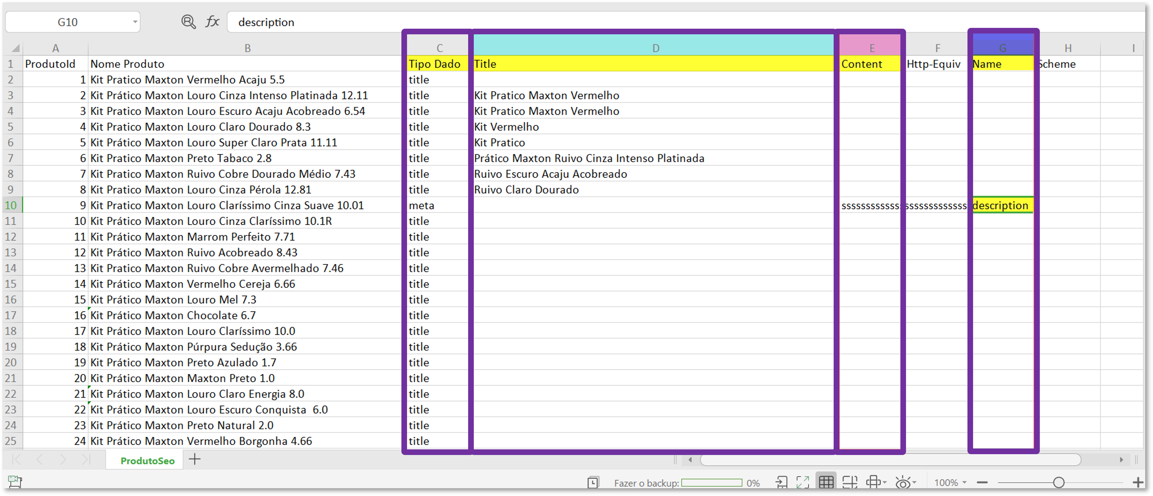Select column H header
Image resolution: width=1153 pixels, height=496 pixels.
coord(1068,48)
